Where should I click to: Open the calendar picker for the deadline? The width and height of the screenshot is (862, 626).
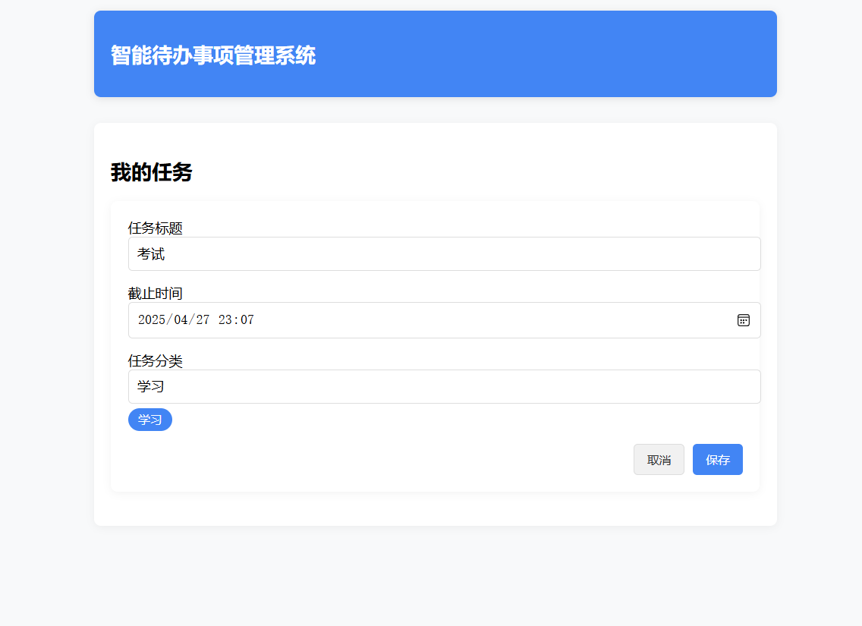click(744, 320)
